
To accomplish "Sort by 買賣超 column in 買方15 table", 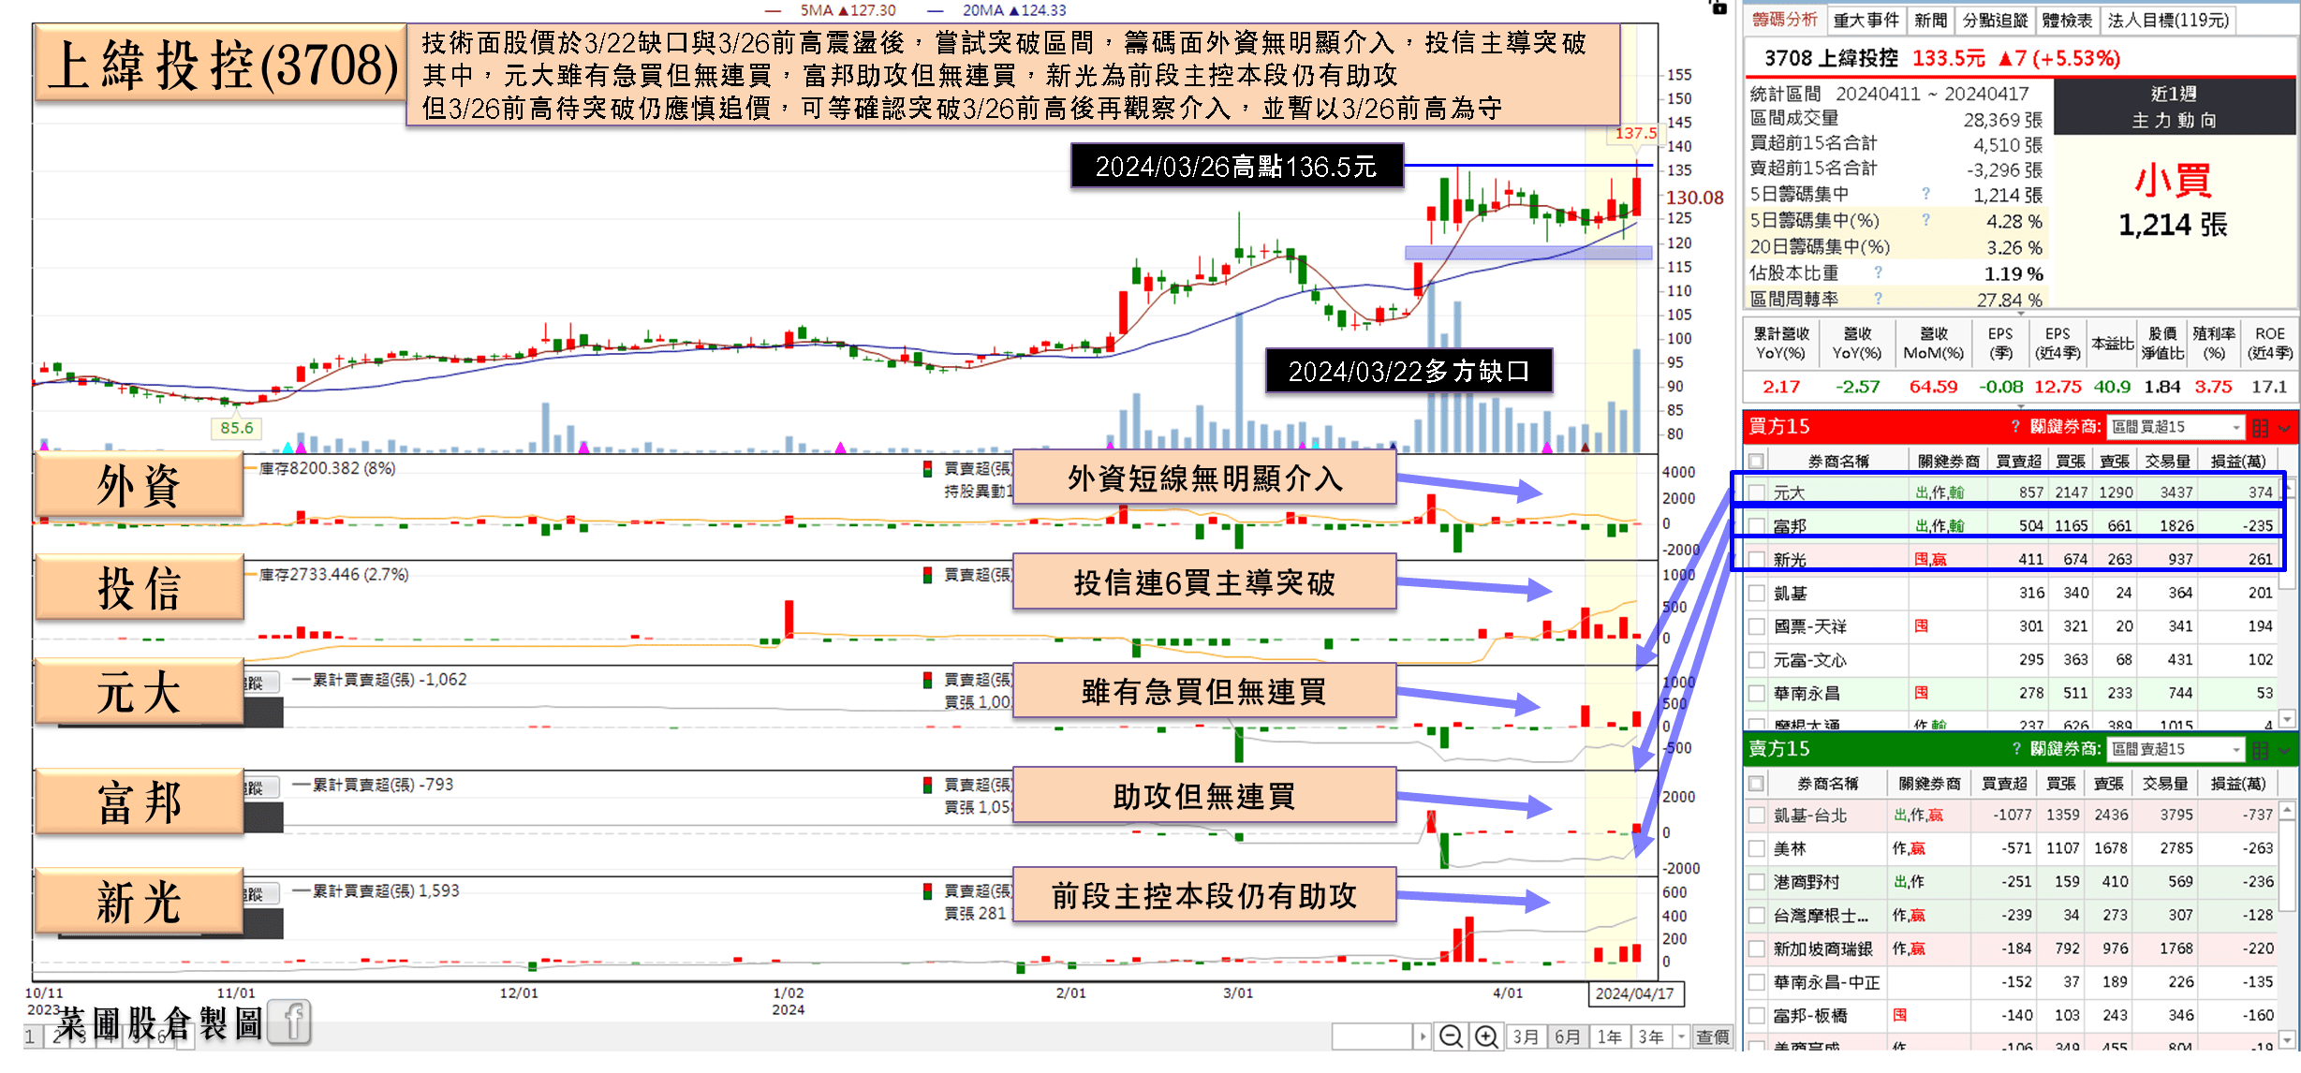I will (x=2018, y=461).
